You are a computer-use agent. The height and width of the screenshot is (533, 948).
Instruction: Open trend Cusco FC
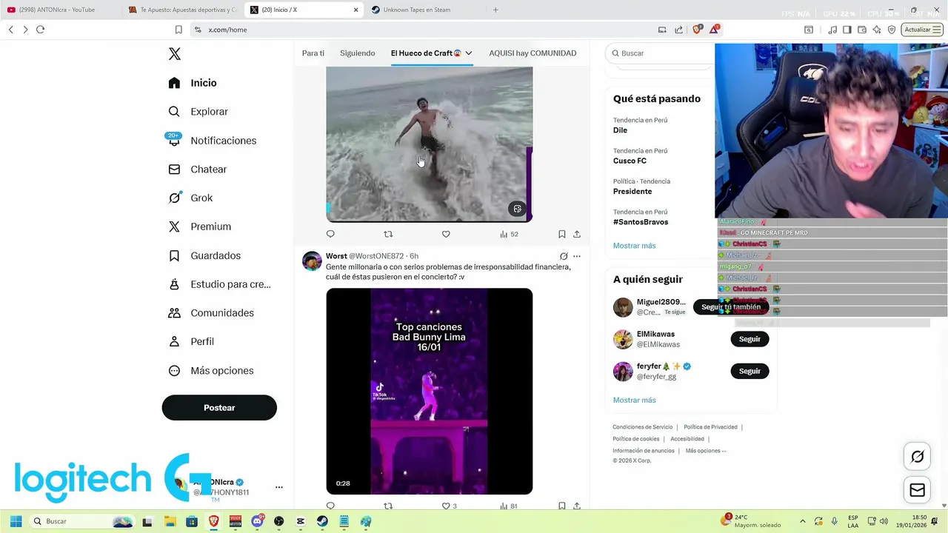(x=630, y=161)
